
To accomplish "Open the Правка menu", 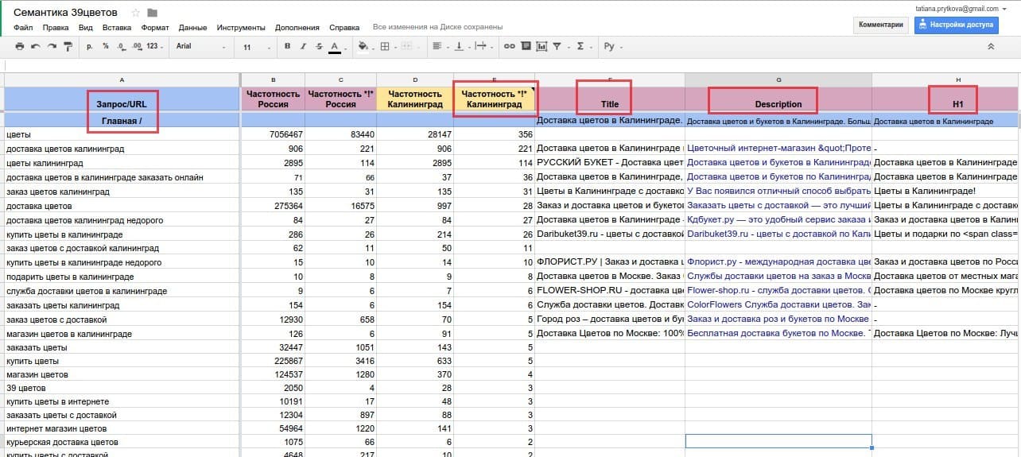I will tap(56, 27).
